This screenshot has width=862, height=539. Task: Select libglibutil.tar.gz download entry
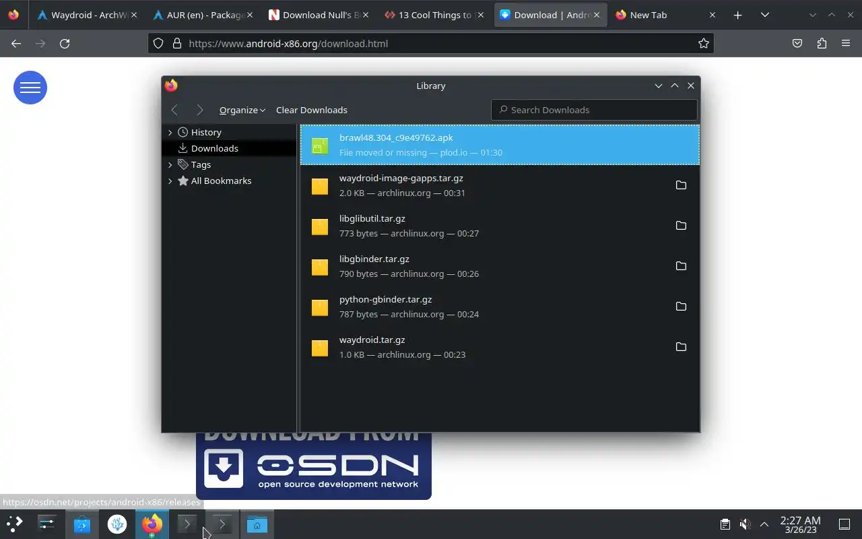tap(500, 226)
